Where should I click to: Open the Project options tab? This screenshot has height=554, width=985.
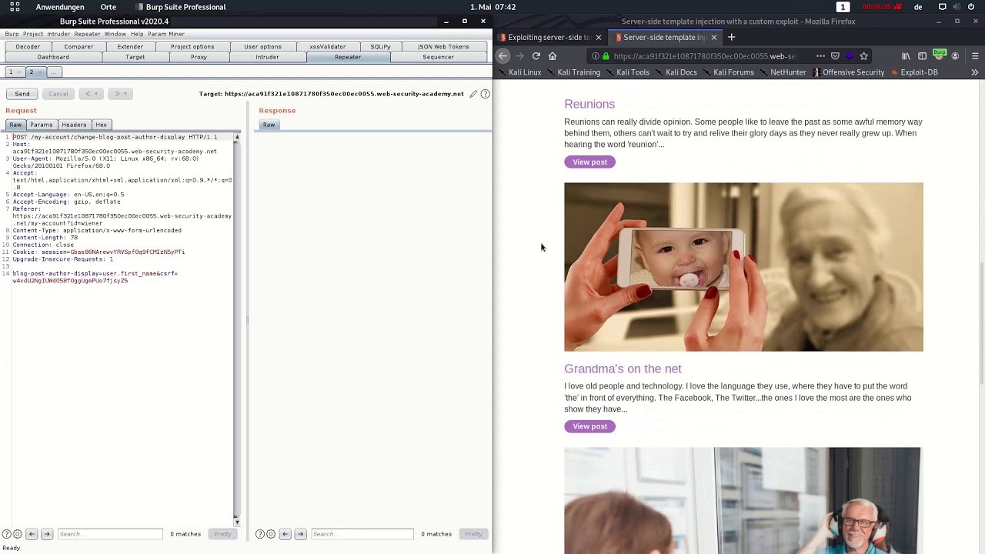[x=192, y=47]
